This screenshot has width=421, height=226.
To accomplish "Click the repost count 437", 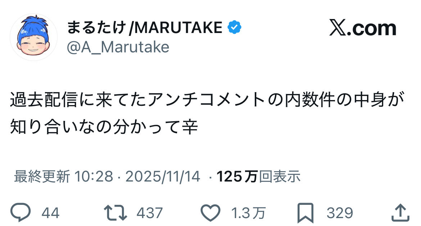I will coord(150,213).
